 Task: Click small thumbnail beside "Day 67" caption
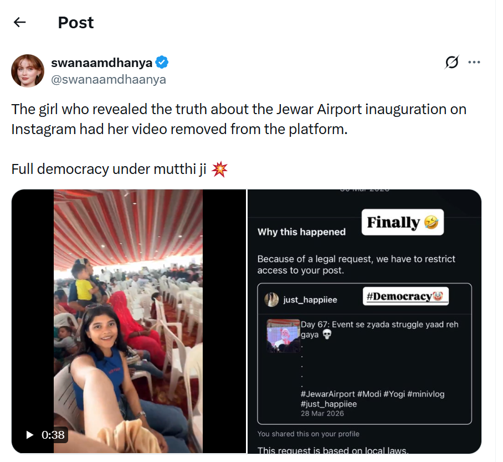coord(283,336)
